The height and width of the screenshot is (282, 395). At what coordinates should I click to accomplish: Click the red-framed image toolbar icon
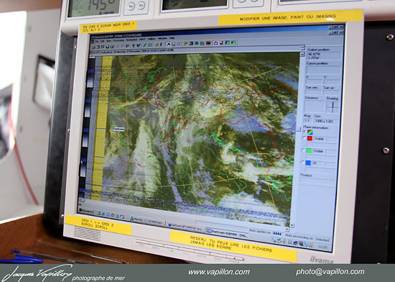click(x=215, y=43)
